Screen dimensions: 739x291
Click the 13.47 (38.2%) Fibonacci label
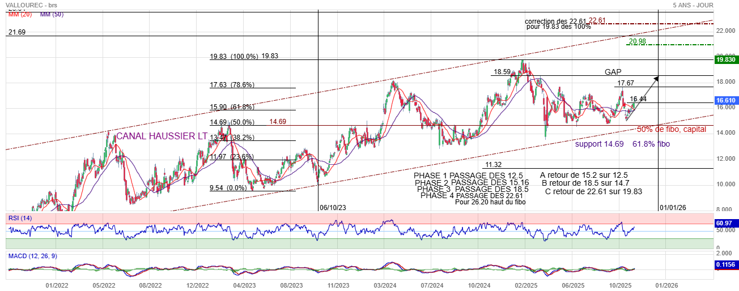[x=232, y=138]
